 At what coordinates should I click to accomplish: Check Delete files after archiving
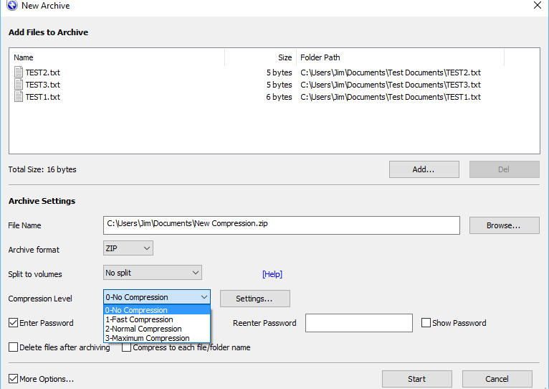(x=14, y=347)
